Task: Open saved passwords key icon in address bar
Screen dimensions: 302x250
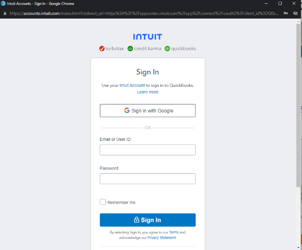Action: pyautogui.click(x=286, y=13)
